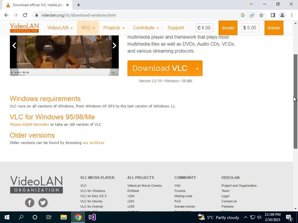Image resolution: width=298 pixels, height=223 pixels.
Task: Open the tab search chevron
Action: coord(251,4)
